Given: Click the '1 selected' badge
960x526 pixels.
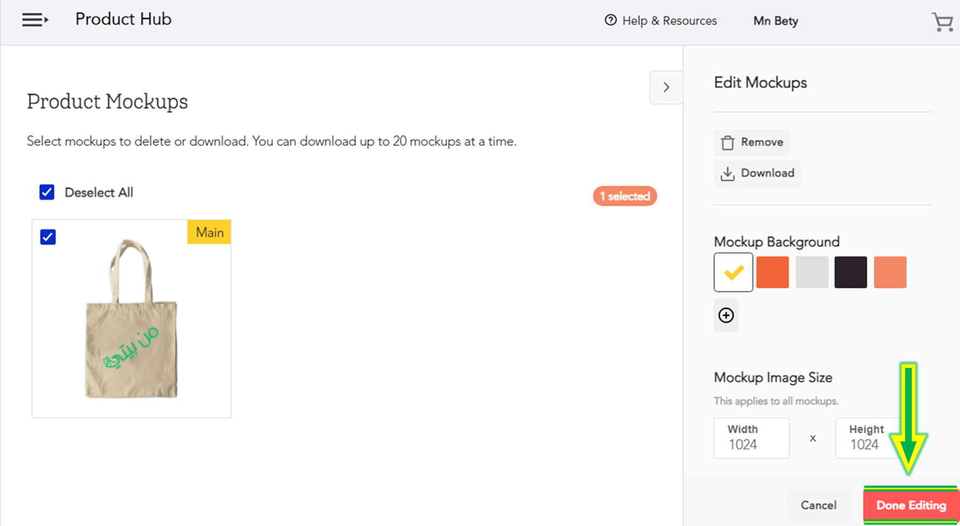Looking at the screenshot, I should tap(625, 196).
